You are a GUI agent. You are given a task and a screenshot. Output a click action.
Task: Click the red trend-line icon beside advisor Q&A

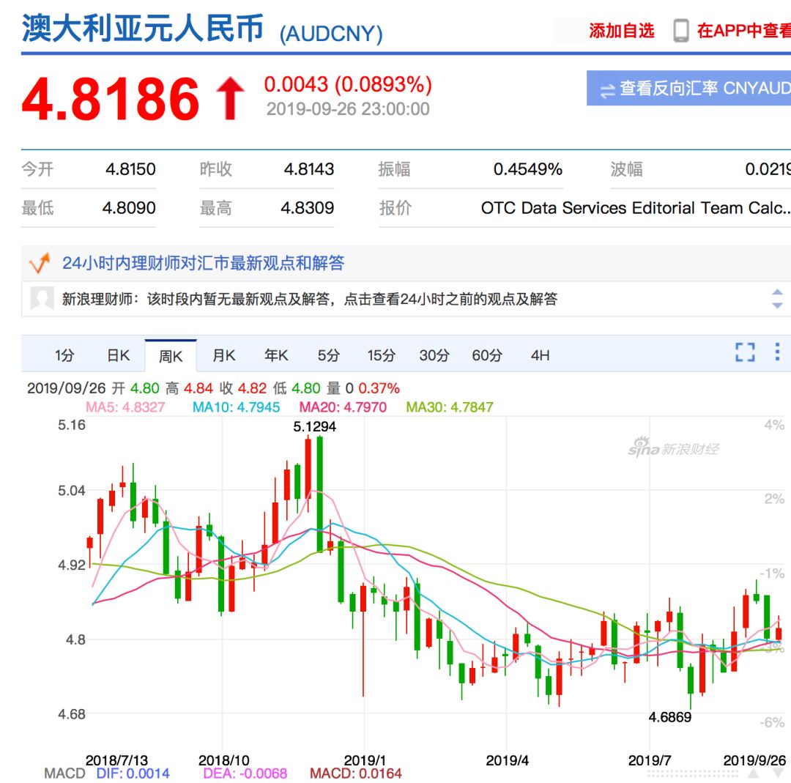[x=40, y=262]
